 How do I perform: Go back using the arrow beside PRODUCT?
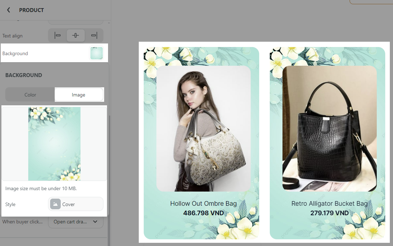point(8,10)
